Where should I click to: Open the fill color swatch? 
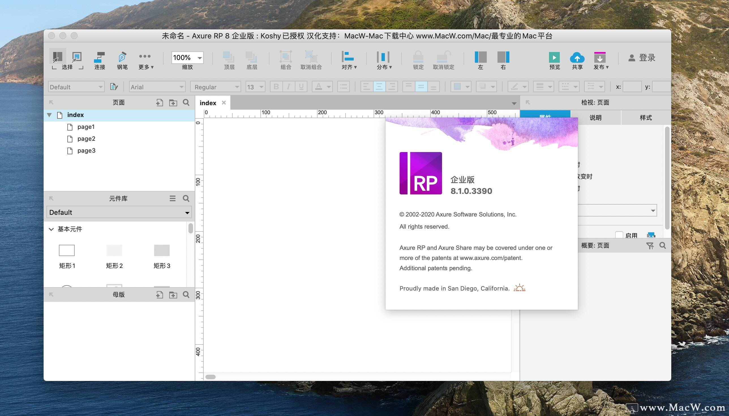tap(461, 86)
